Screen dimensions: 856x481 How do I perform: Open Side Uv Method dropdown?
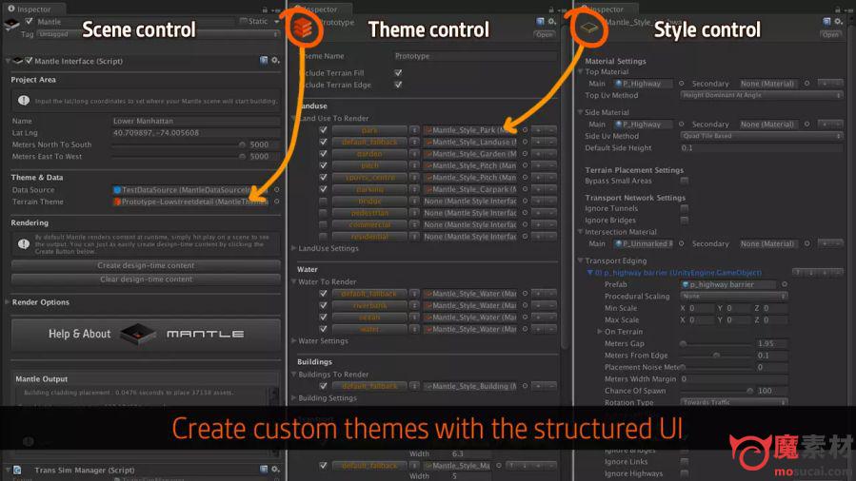tap(761, 136)
